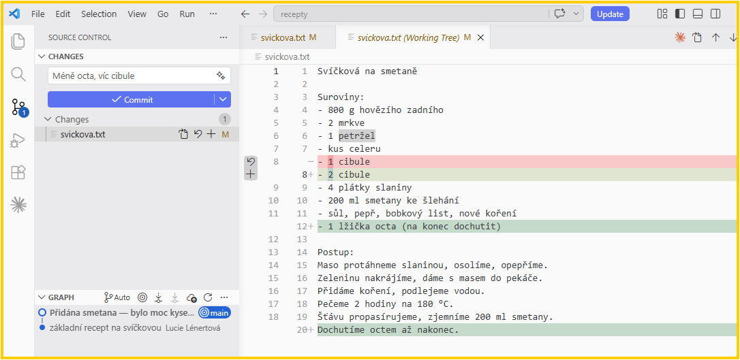The image size is (740, 360).
Task: Click the target icon in Graph toolbar
Action: point(142,297)
